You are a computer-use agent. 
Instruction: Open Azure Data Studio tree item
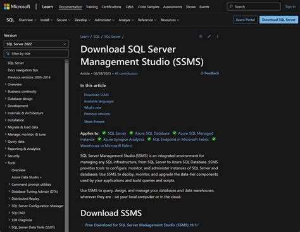27,177
